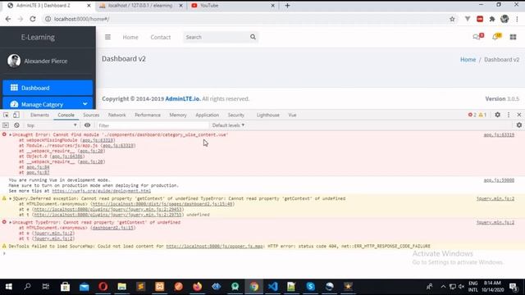Close the DevTools panel
This screenshot has height=295, width=525.
tap(519, 115)
